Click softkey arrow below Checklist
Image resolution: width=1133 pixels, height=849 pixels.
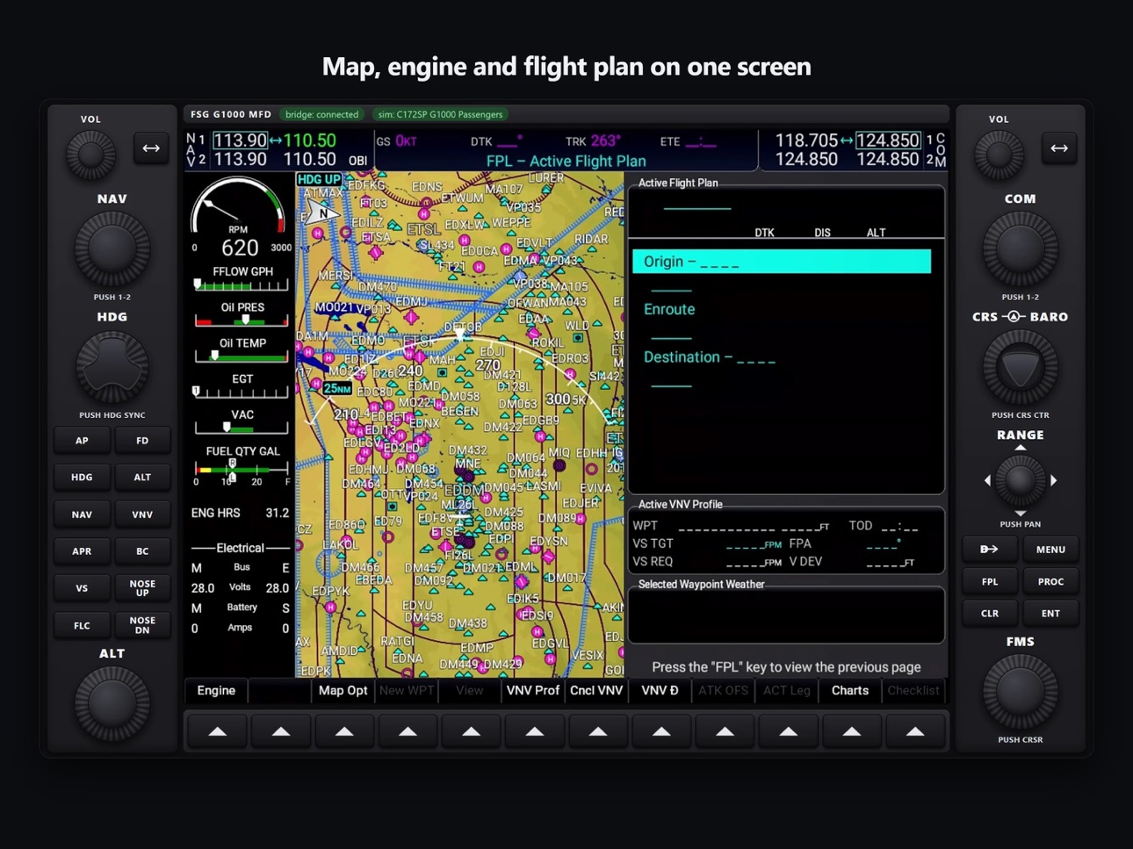tap(915, 730)
